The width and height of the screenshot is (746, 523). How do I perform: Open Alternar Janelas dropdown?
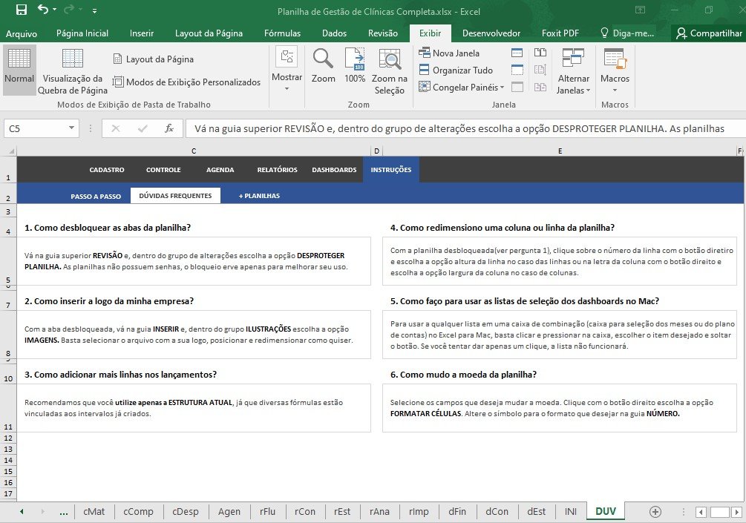[573, 74]
